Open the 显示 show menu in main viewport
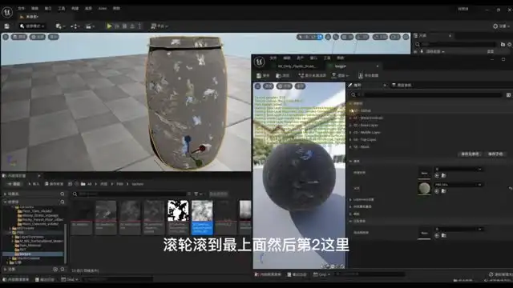This screenshot has width=513, height=288. coord(54,37)
